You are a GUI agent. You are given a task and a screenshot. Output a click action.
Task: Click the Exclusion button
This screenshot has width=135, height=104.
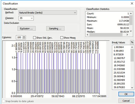pyautogui.click(x=26, y=28)
